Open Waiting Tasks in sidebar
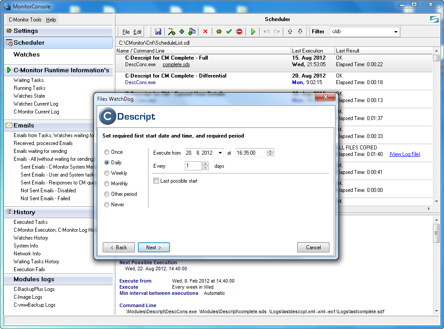This screenshot has width=444, height=329. tap(29, 80)
